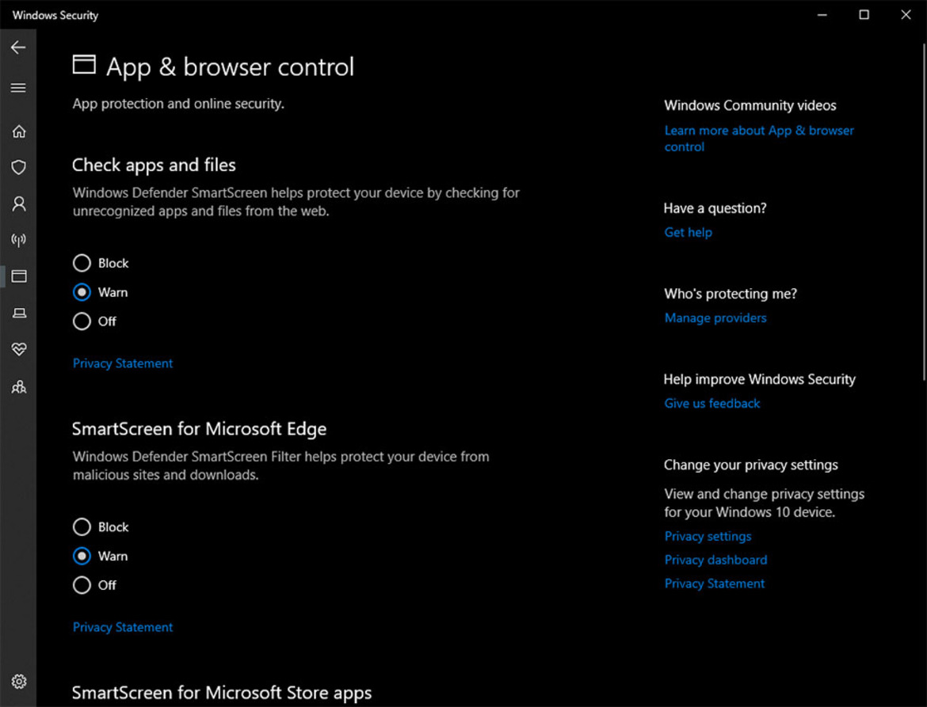927x707 pixels.
Task: Click the Windows Security window title
Action: point(55,15)
